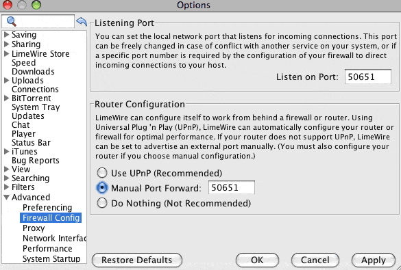Screen dimensions: 401x270
Task: Click the Manual Port Forward number field
Action: point(232,188)
